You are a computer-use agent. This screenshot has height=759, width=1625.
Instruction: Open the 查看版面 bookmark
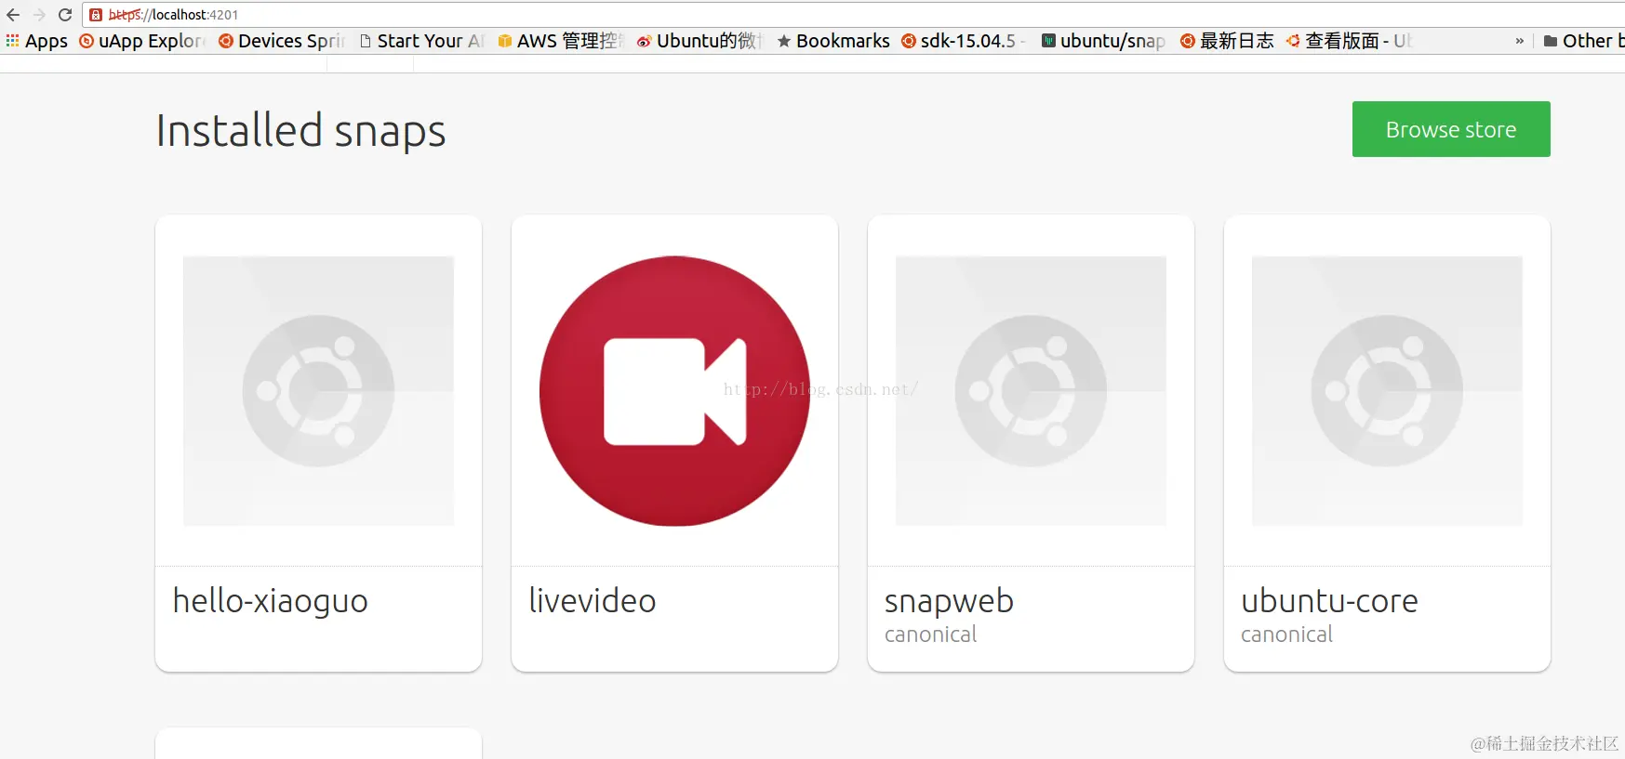coord(1350,41)
